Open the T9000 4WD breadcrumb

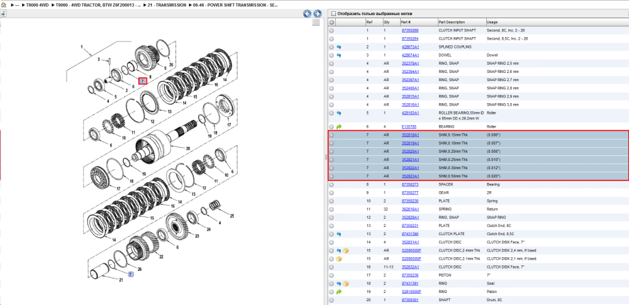coord(36,6)
